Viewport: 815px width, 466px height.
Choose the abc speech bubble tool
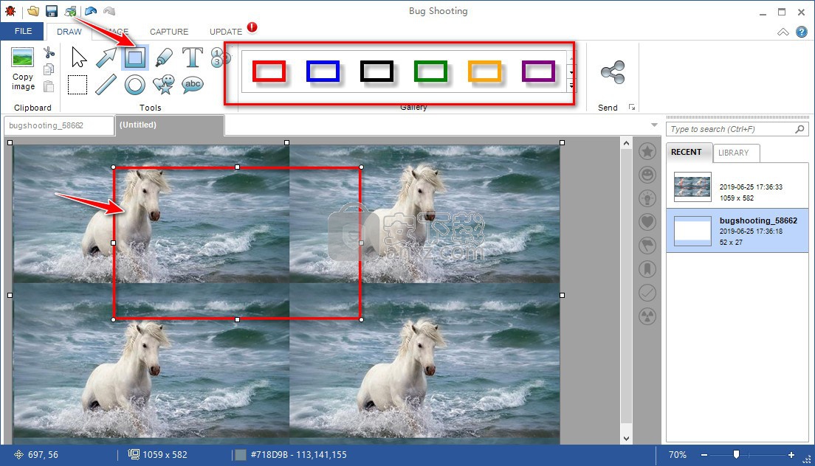pos(192,85)
